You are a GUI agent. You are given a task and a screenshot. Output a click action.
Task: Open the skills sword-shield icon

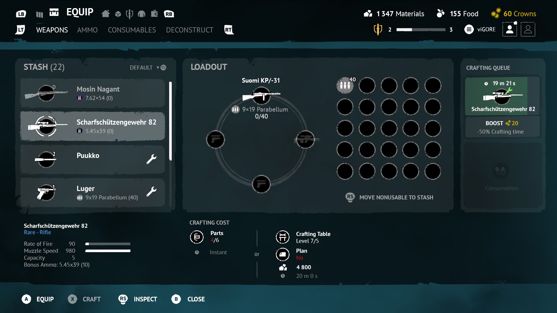[x=129, y=14]
